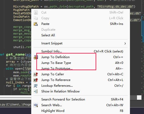The image size is (144, 114).
Task: Click the Paste clipboard icon
Action: (36, 24)
